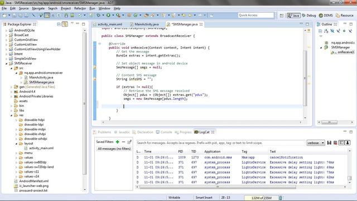357x201 pixels.
Task: Close the SMSManager.java tab
Action: pyautogui.click(x=201, y=24)
